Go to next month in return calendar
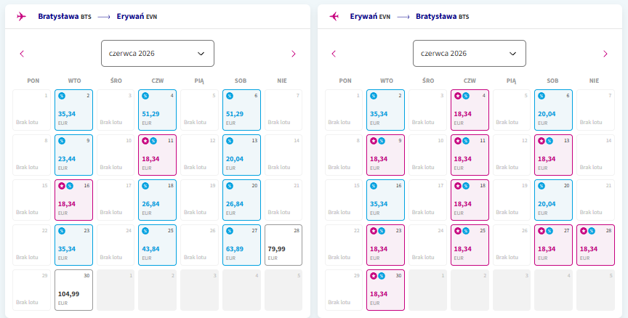The width and height of the screenshot is (628, 318). tap(605, 54)
